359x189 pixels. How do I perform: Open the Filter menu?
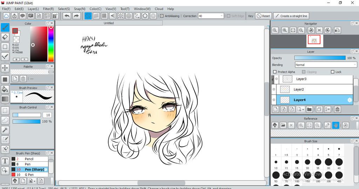pyautogui.click(x=48, y=9)
